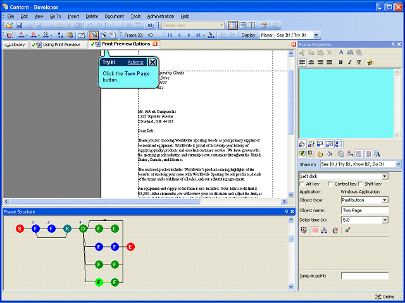Select the bright green F frame node
This screenshot has height=303, width=405.
[99, 282]
